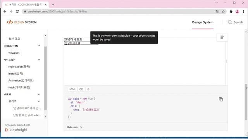248x139 pixels.
Task: Open the registration(등록) sidebar page
Action: (x=19, y=67)
